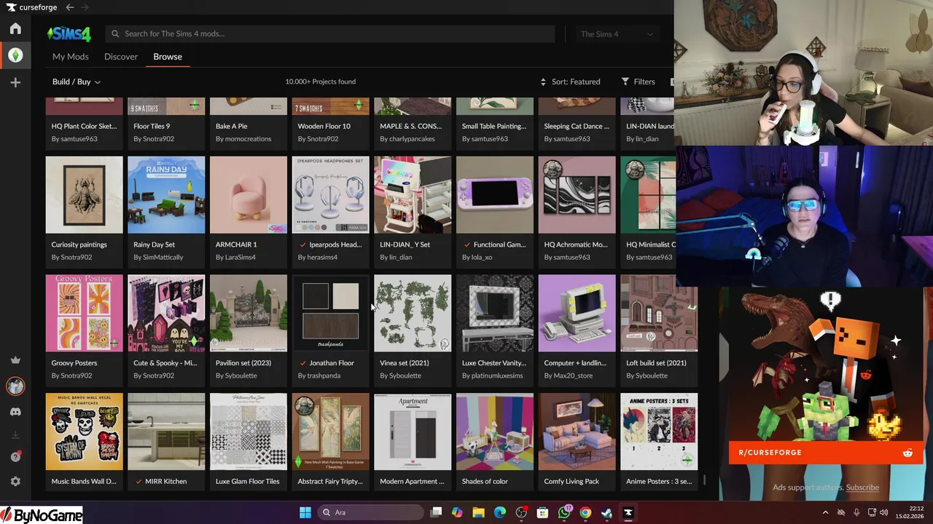Image resolution: width=933 pixels, height=524 pixels.
Task: Open the Computer + landline thumbnail
Action: (x=577, y=313)
